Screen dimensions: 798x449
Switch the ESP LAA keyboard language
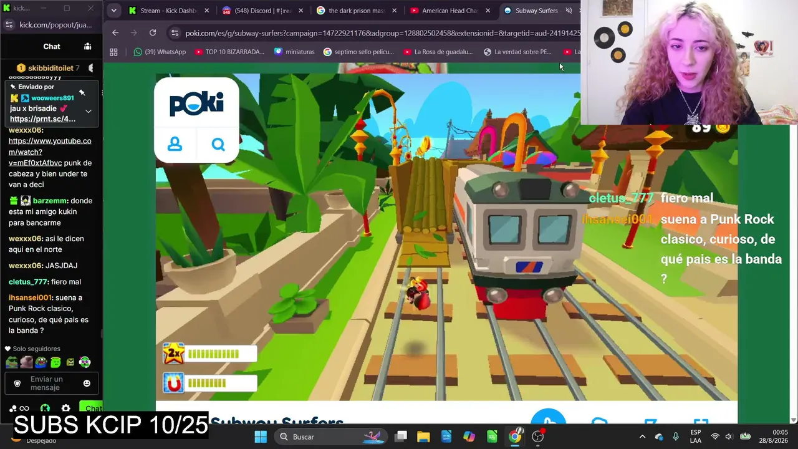[x=696, y=437]
